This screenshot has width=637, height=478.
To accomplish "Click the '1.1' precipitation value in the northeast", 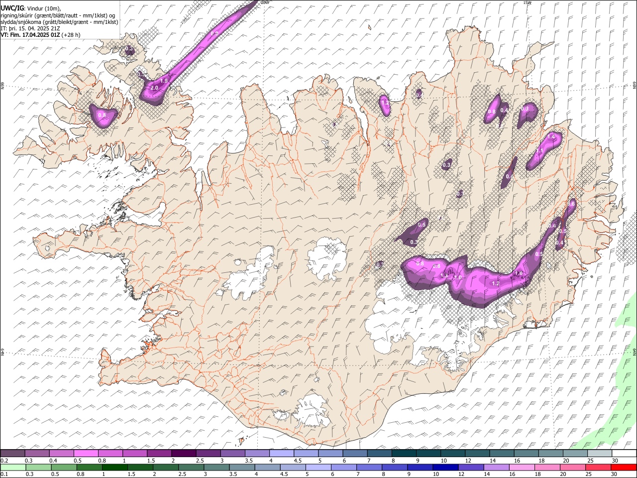I will tap(540, 151).
